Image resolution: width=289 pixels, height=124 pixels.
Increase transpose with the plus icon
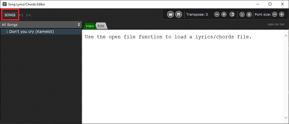(224, 15)
